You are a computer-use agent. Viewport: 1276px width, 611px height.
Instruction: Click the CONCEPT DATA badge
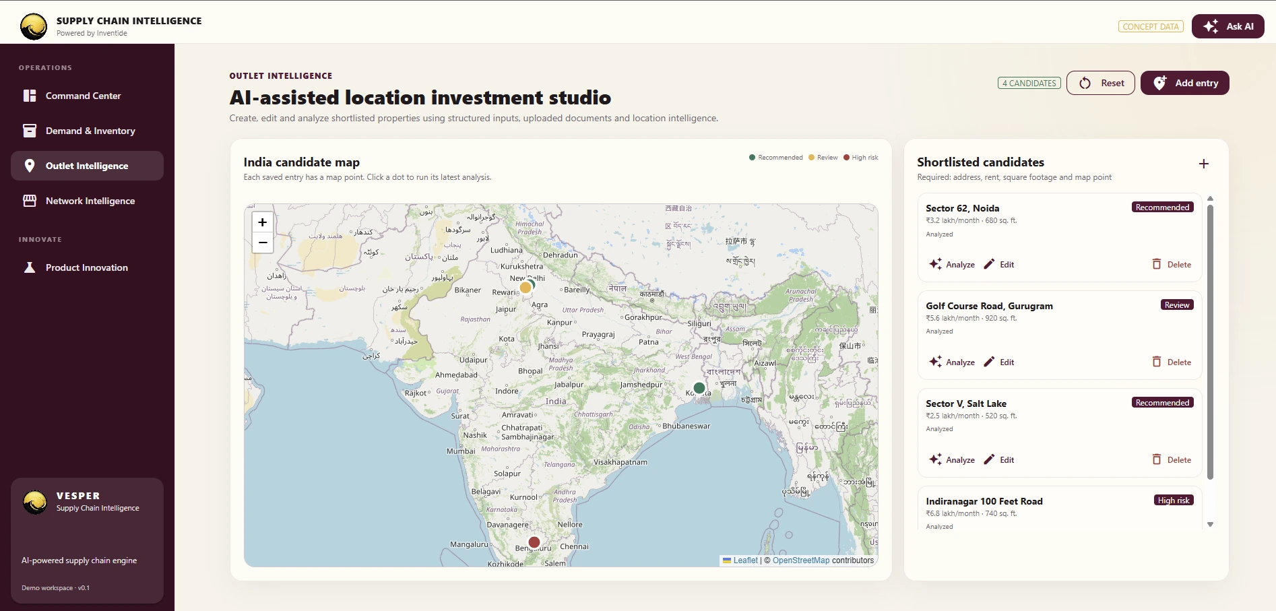(1151, 26)
